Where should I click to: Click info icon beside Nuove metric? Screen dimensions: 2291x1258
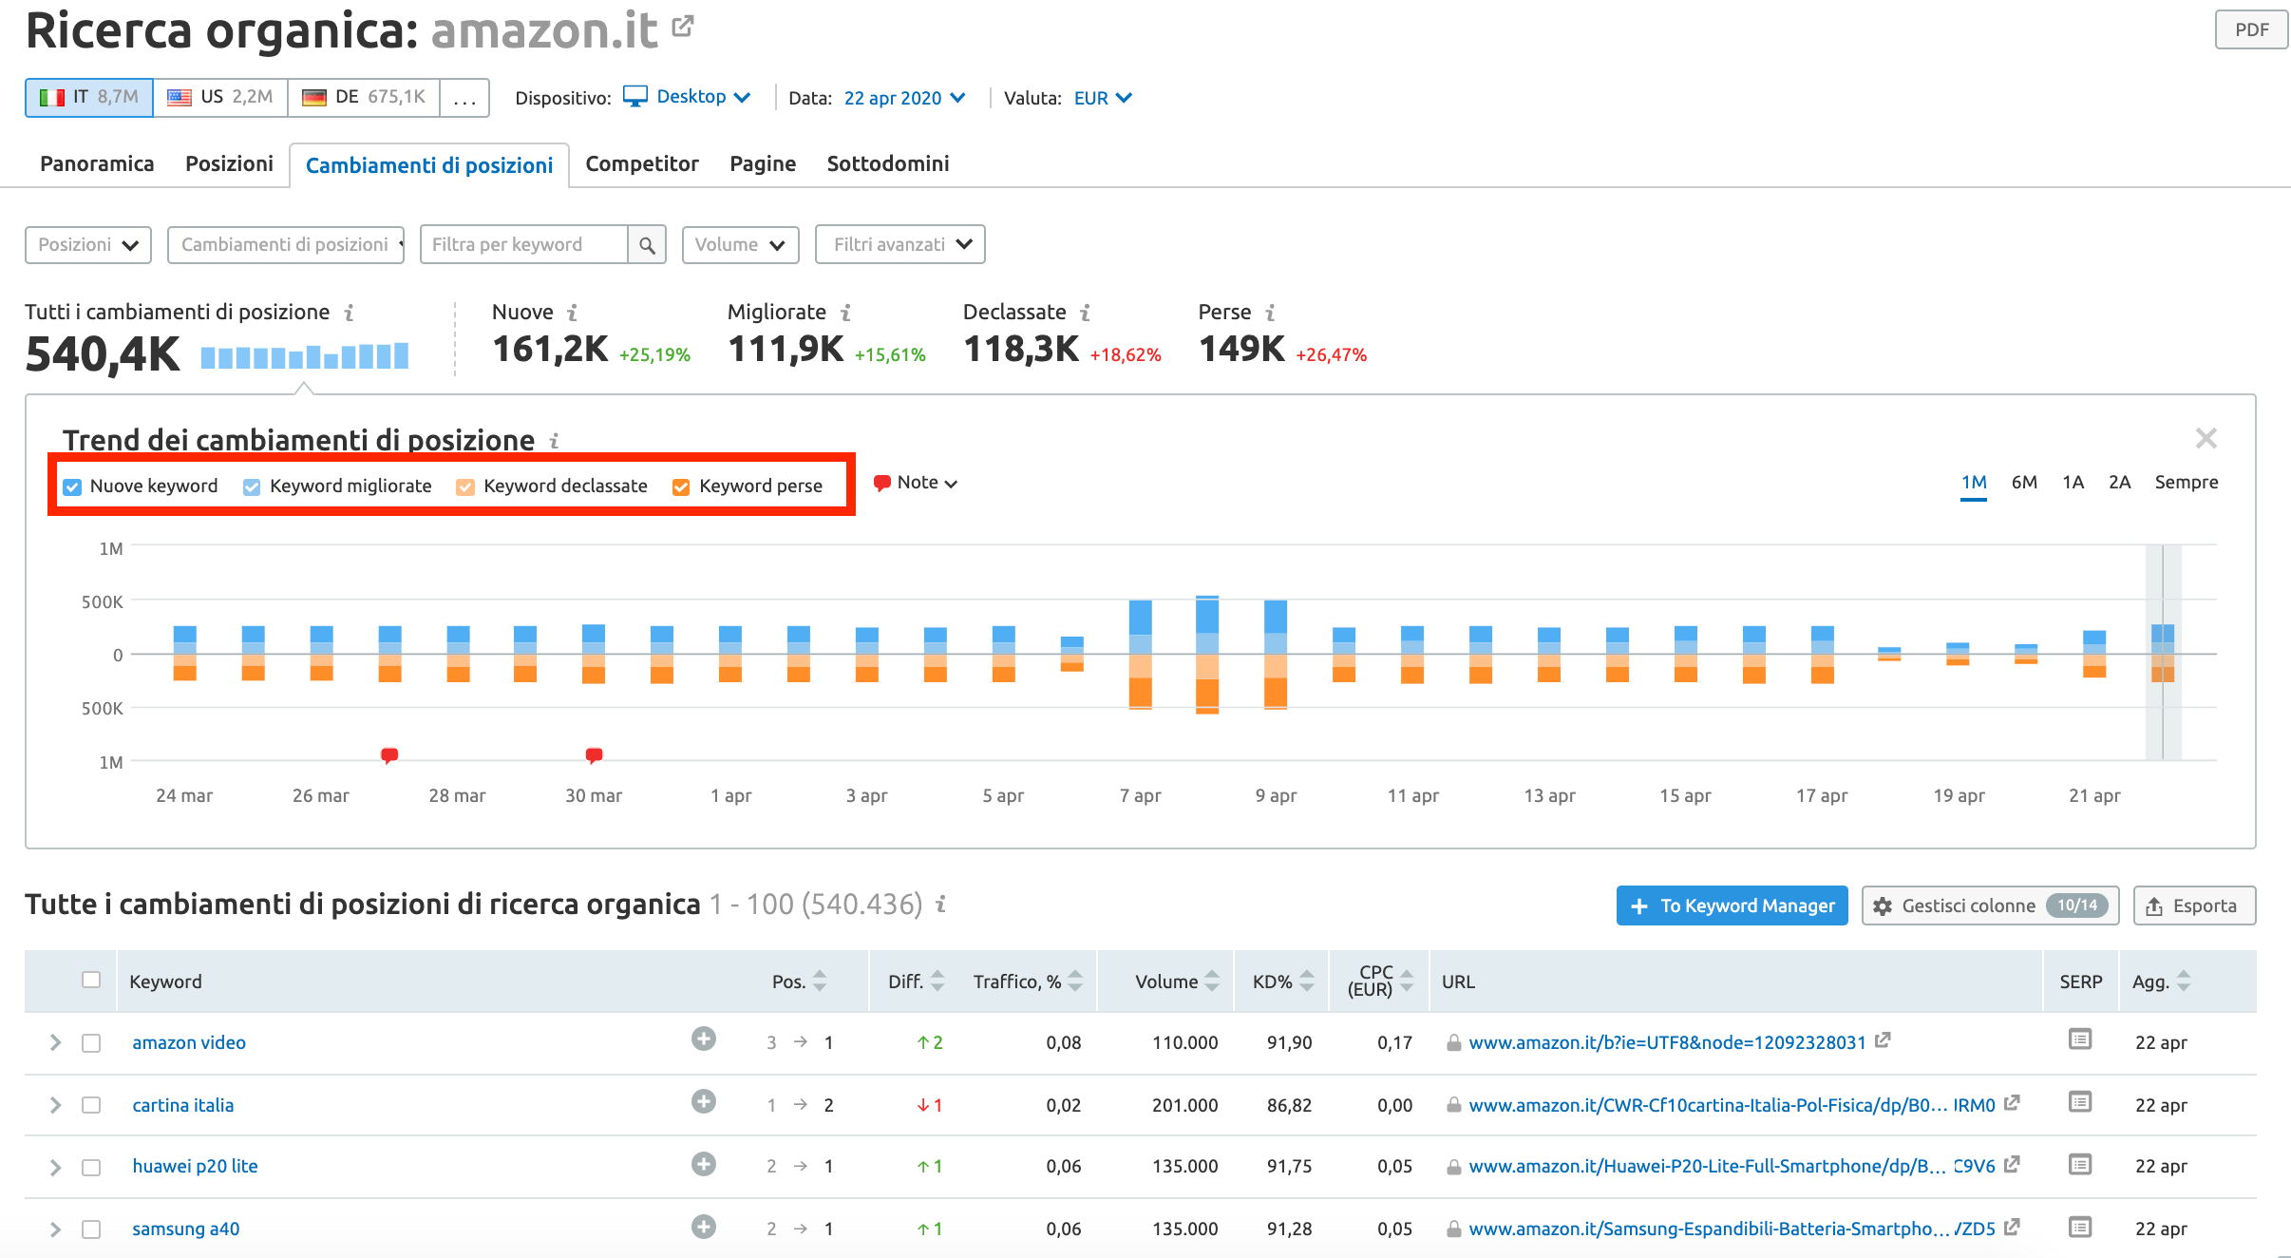pyautogui.click(x=573, y=313)
